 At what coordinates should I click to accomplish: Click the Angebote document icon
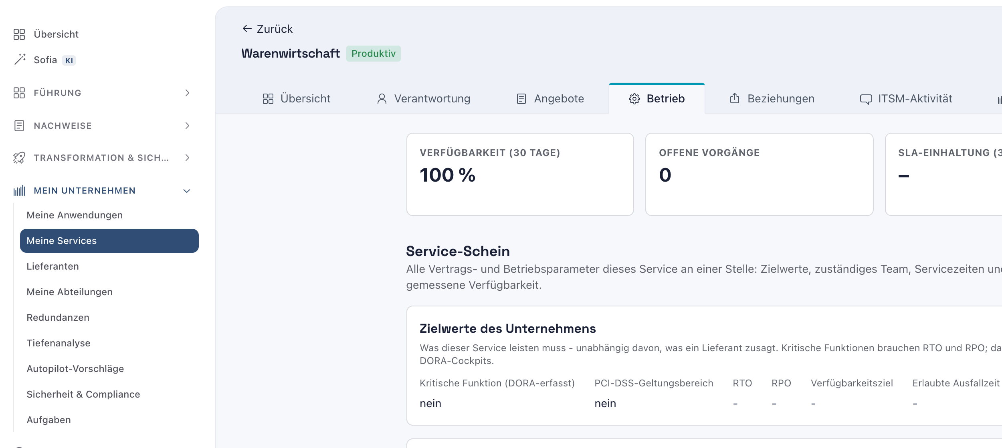pyautogui.click(x=521, y=99)
